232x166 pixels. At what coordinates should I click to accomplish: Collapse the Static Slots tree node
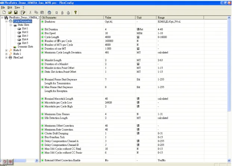pyautogui.click(x=11, y=25)
